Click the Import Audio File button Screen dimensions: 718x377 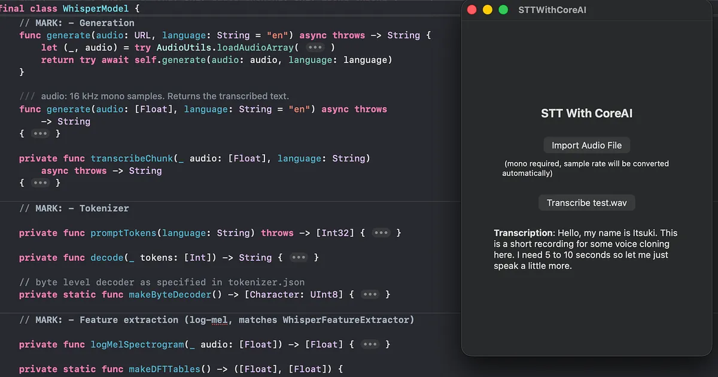point(586,145)
